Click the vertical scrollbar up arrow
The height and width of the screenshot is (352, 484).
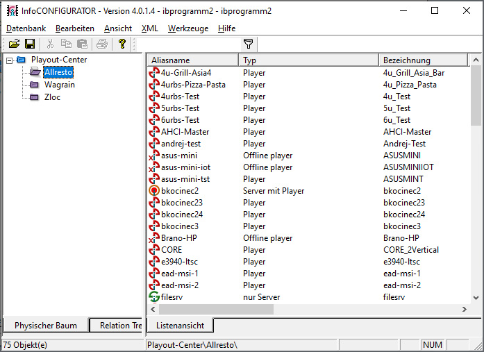476,60
